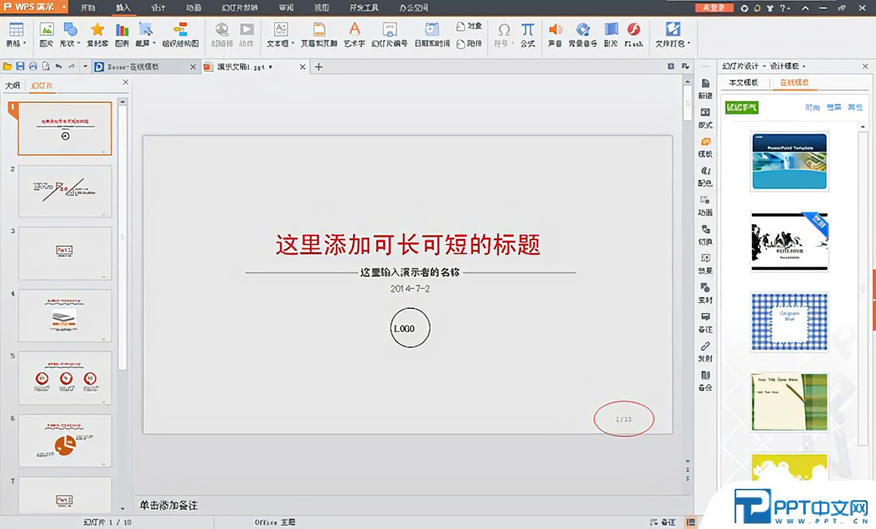Add a new document tab with plus
This screenshot has height=529, width=876.
319,67
